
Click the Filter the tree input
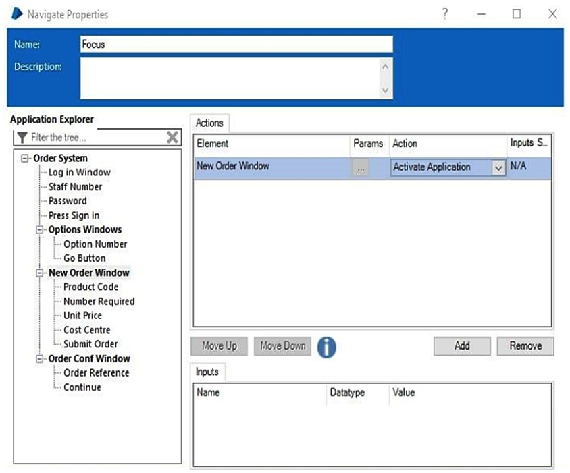tap(97, 138)
